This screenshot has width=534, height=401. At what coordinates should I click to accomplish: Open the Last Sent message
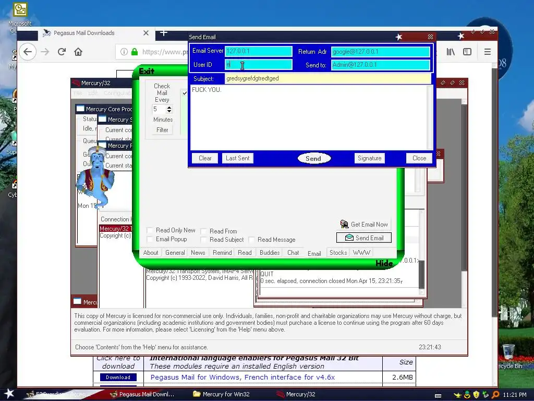(x=237, y=158)
